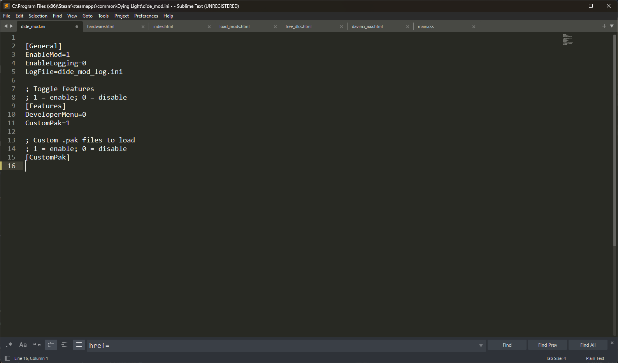Click the find input field with href=
This screenshot has height=363, width=618.
point(282,345)
